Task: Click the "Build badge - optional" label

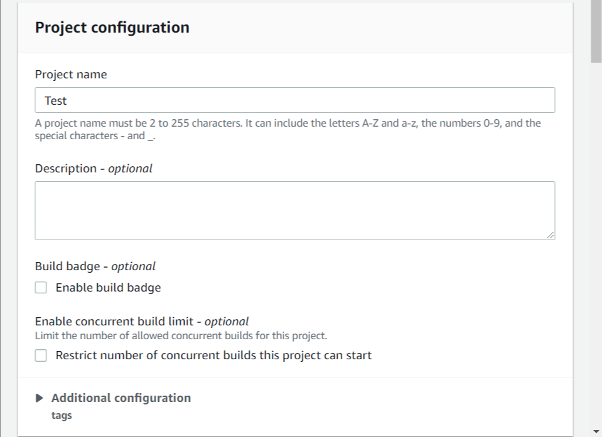Action: [95, 266]
